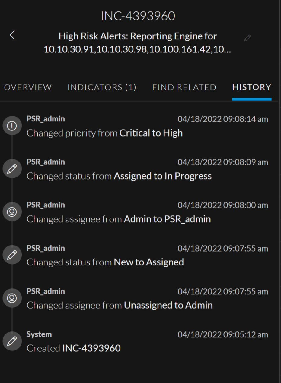Click the back arrow chevron
The image size is (281, 383).
12,35
